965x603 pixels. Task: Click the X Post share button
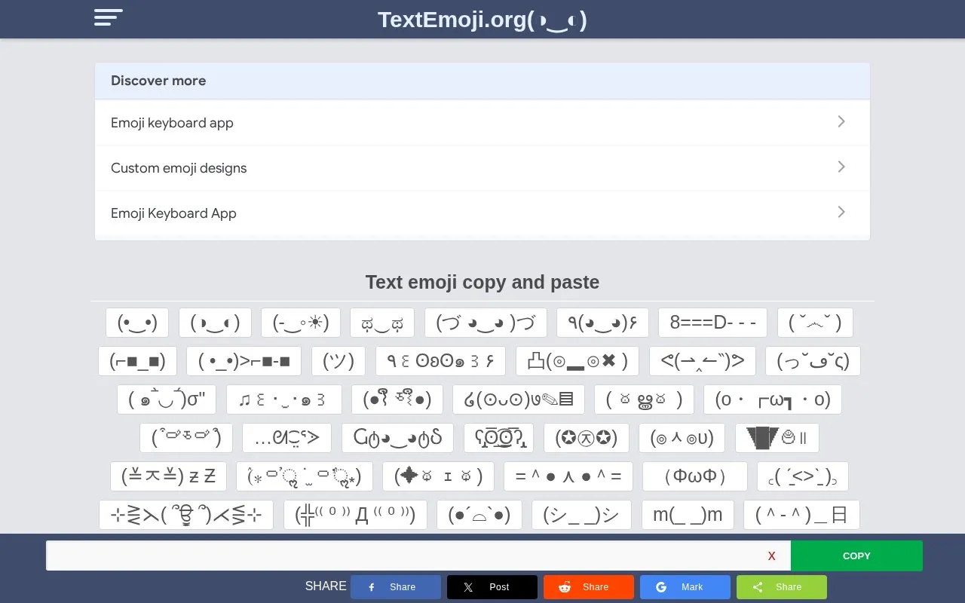(492, 587)
